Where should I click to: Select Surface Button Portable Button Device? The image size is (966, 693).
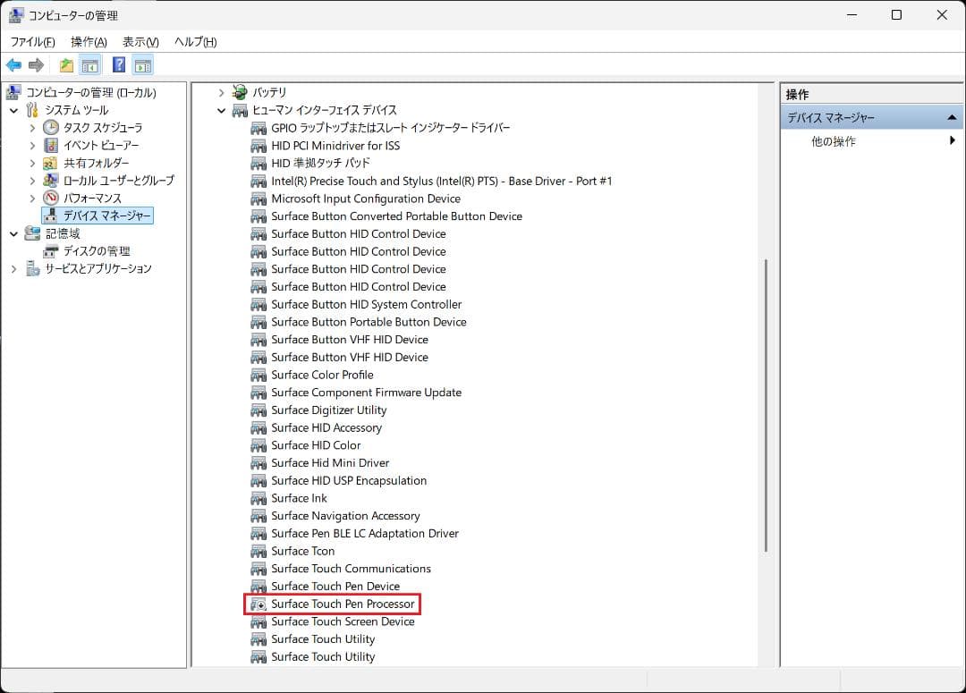[x=369, y=322]
